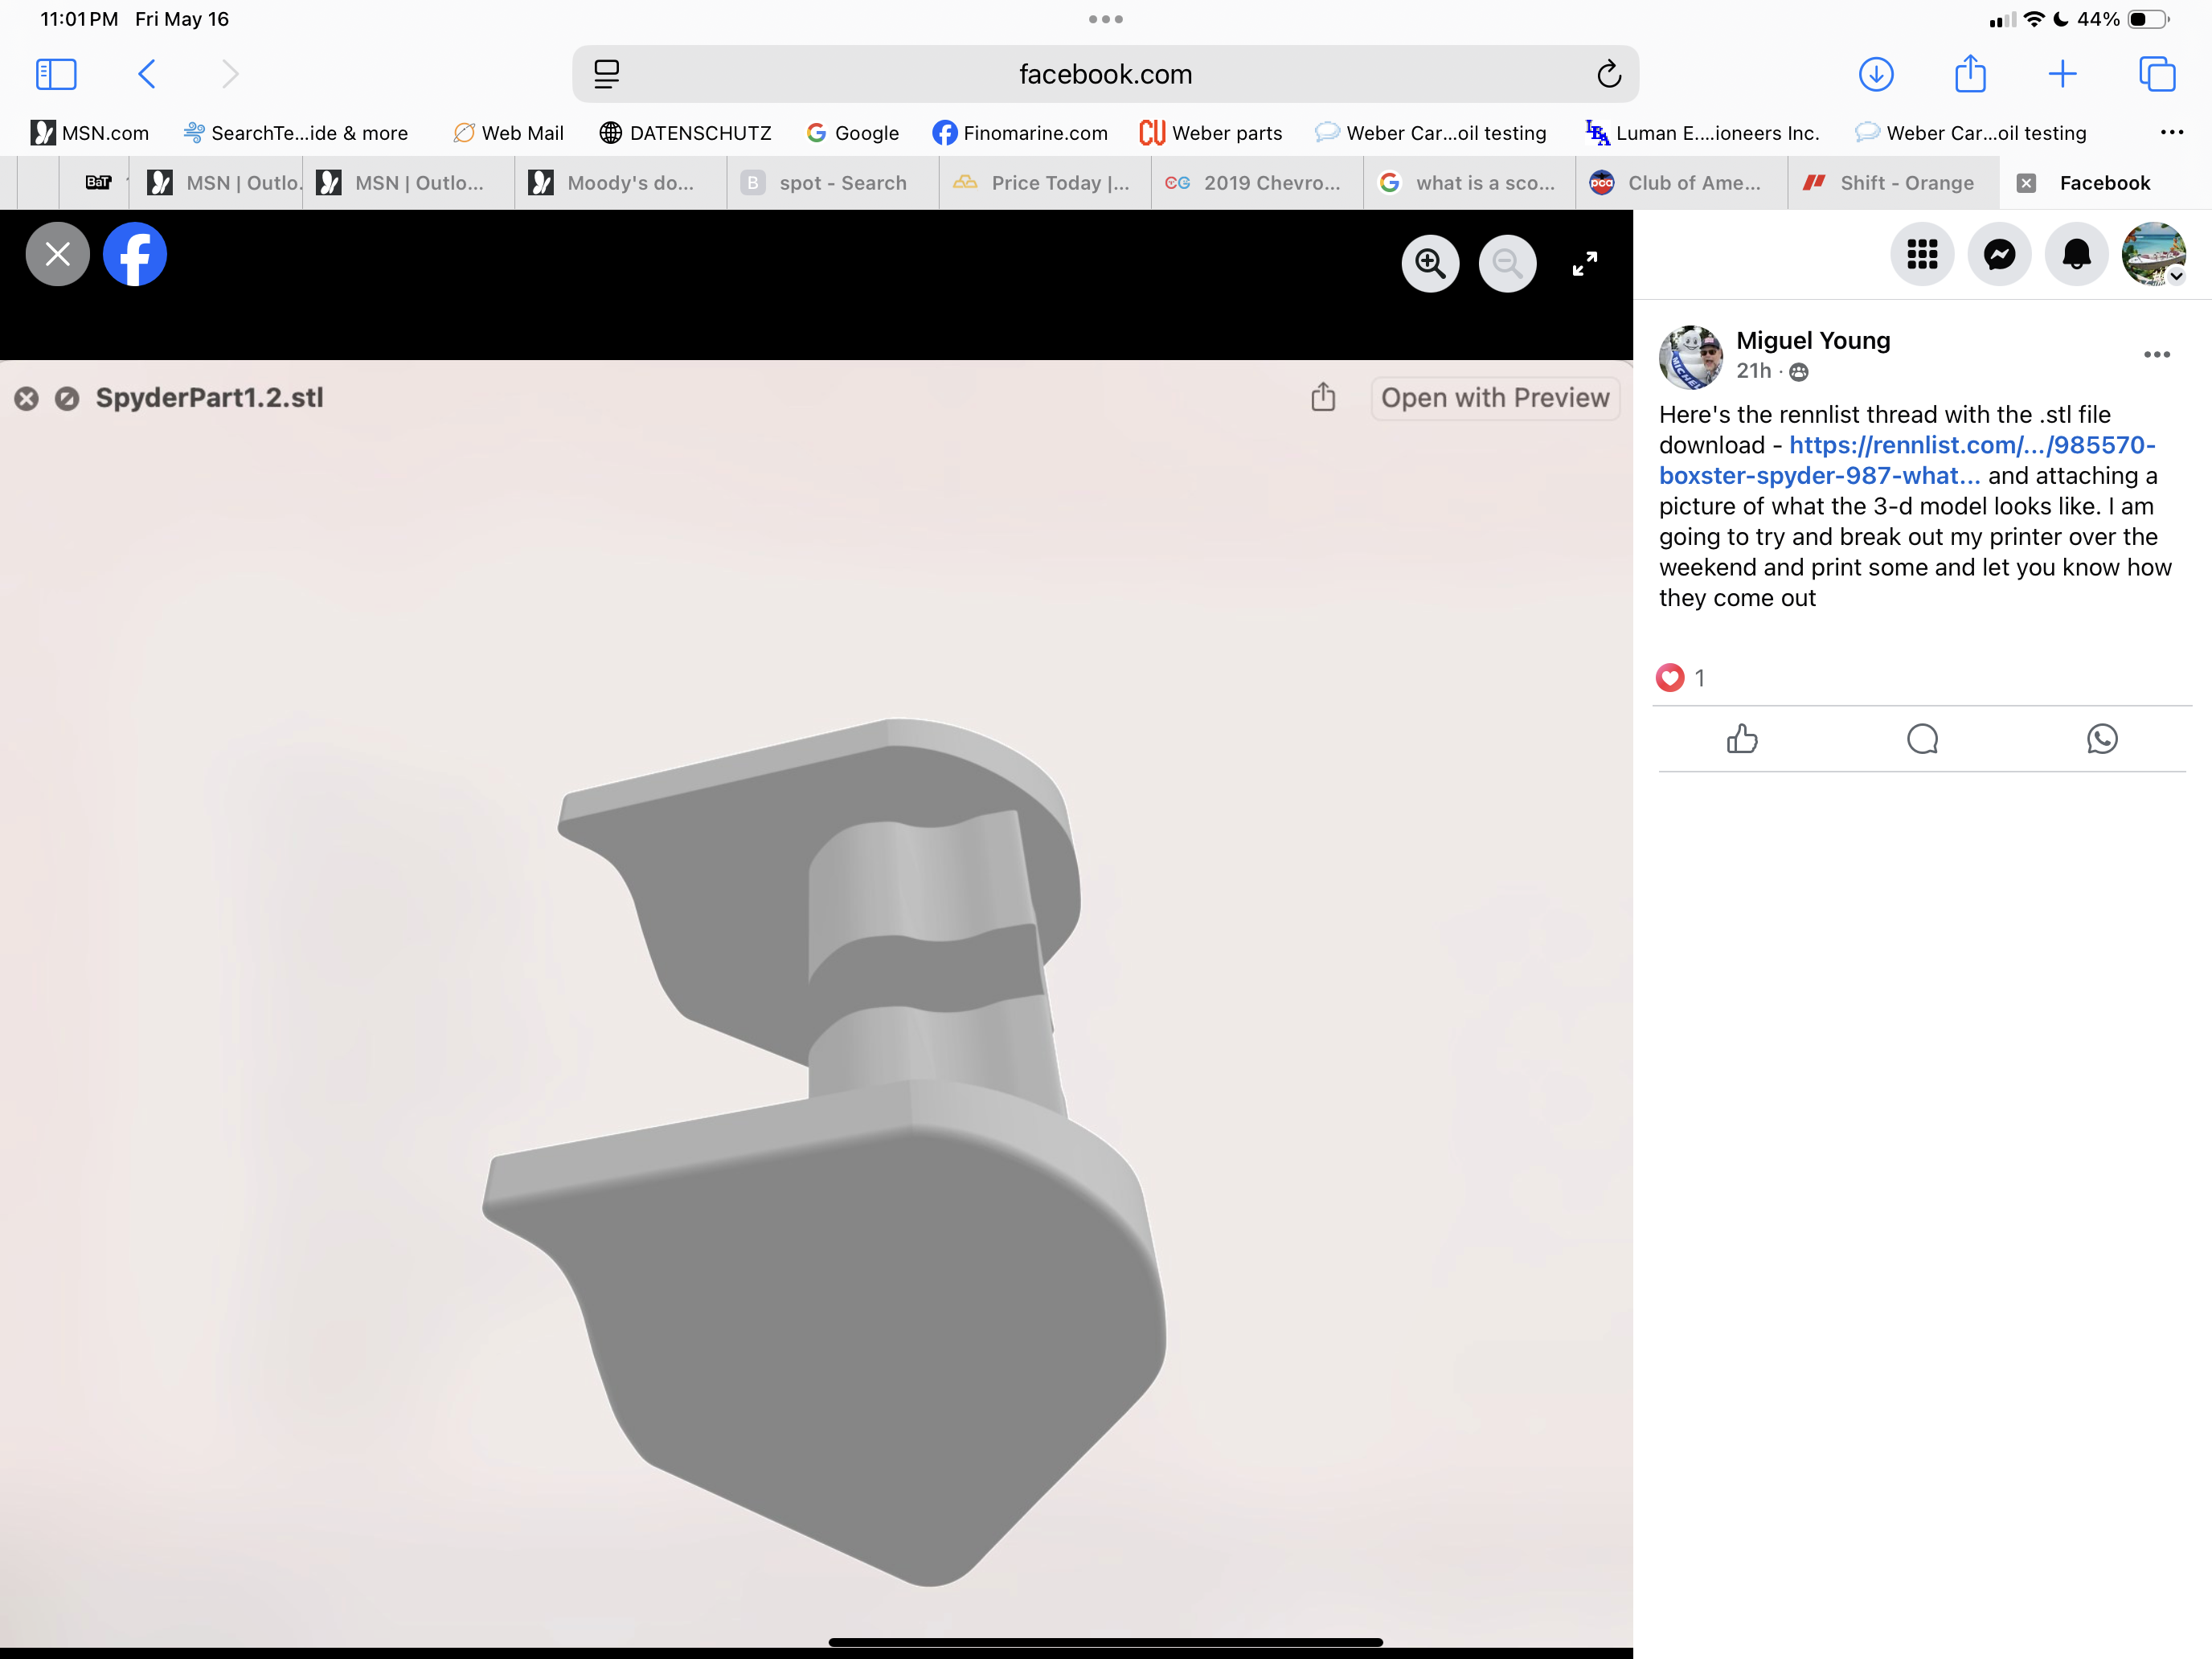The height and width of the screenshot is (1659, 2212).
Task: Open the first Weber Car...oil testing bookmark
Action: [1431, 133]
